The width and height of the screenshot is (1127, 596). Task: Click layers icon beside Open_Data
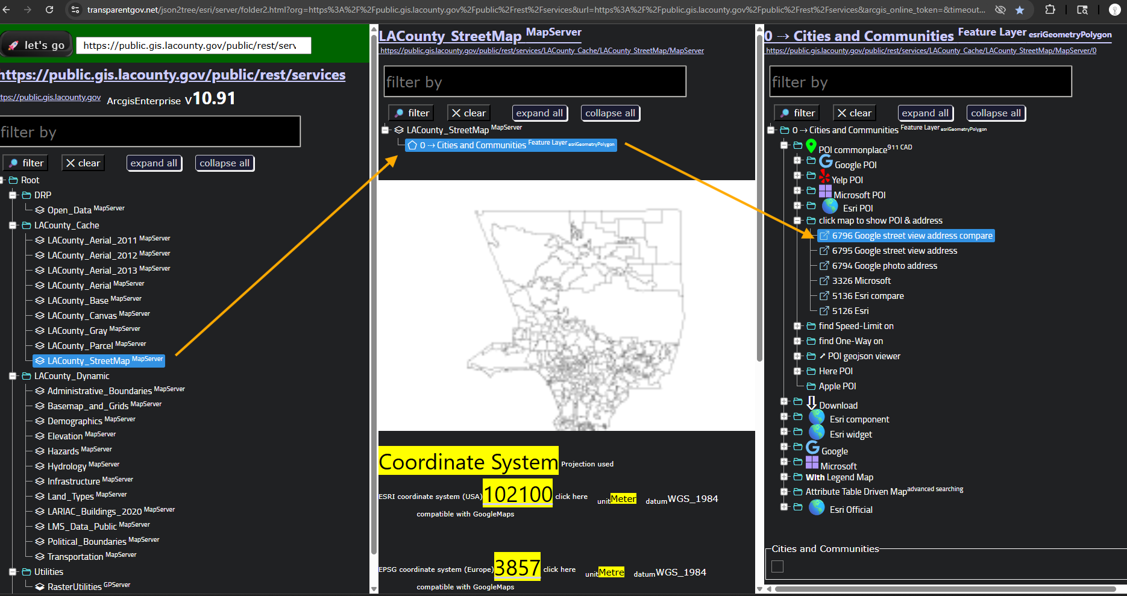coord(40,210)
